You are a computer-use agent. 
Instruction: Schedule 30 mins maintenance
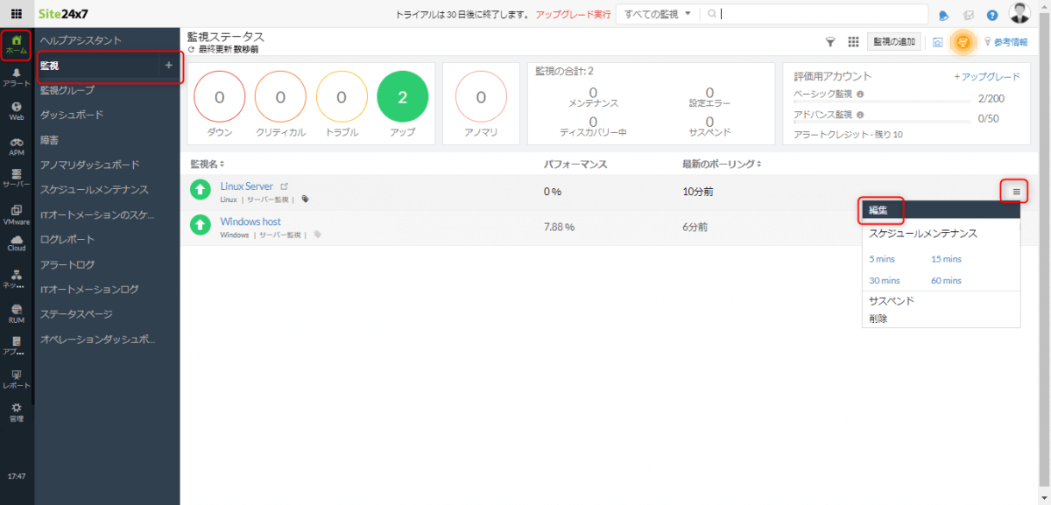885,281
